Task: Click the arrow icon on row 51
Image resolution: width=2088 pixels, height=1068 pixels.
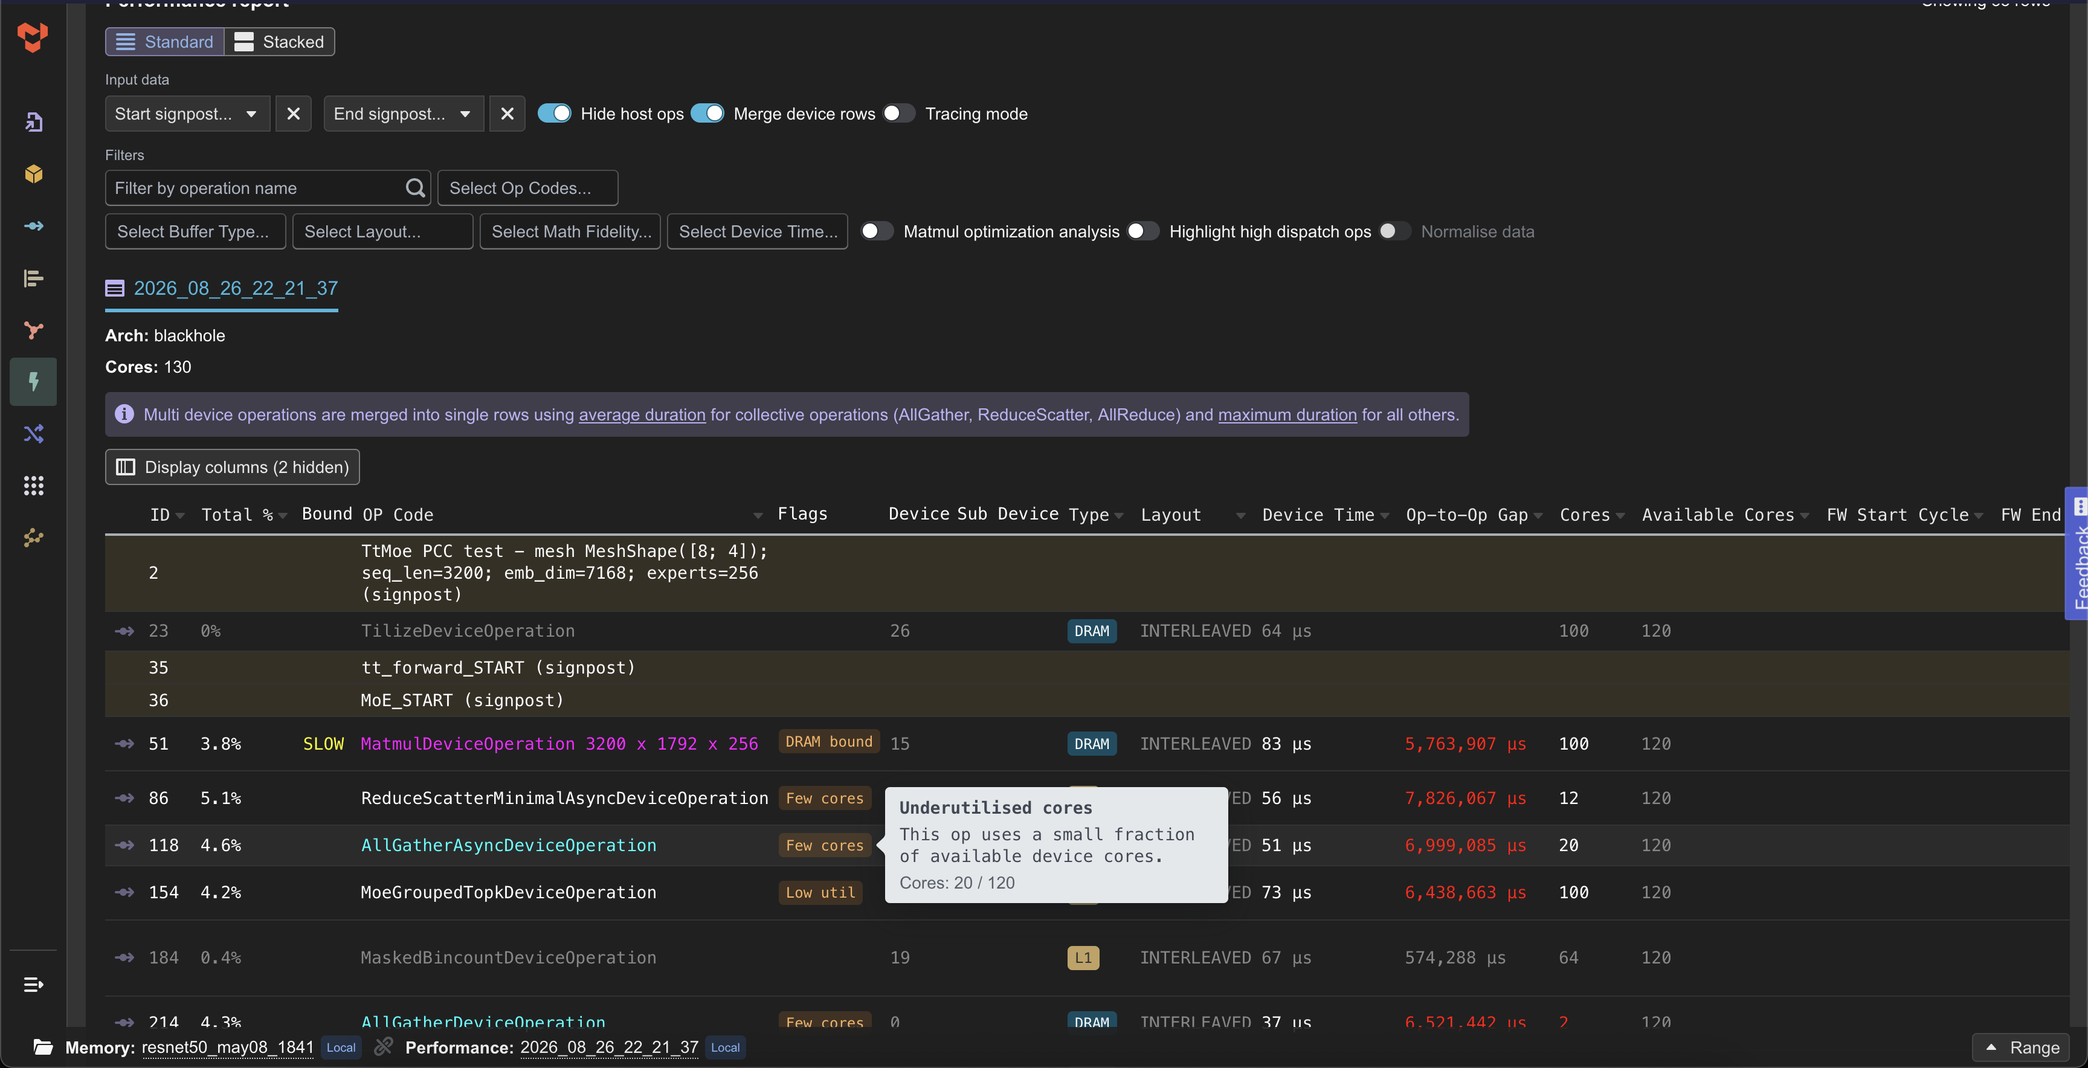Action: pos(124,743)
